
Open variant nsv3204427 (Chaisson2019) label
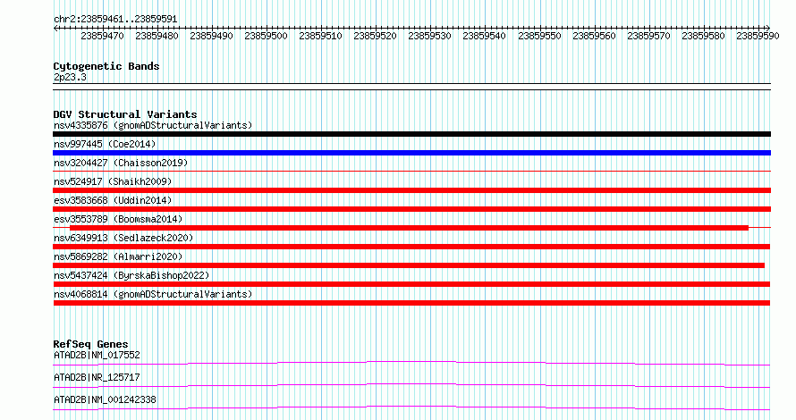point(121,163)
